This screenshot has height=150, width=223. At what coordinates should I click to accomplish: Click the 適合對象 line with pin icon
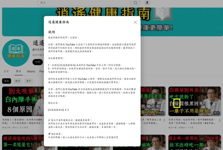[55, 134]
